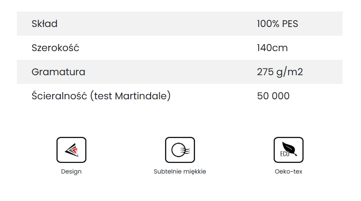Click the (test Martindale) parenthetical text
The width and height of the screenshot is (361, 201).
click(x=130, y=96)
